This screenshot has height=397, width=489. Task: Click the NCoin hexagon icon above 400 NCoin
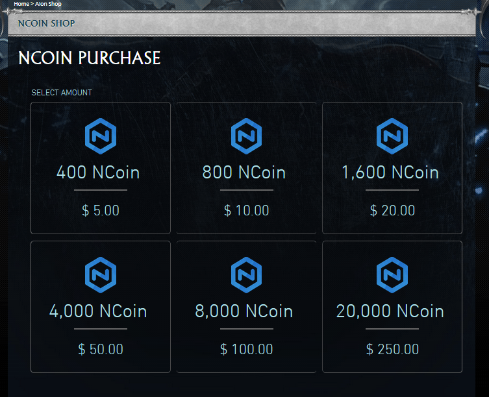coord(101,136)
